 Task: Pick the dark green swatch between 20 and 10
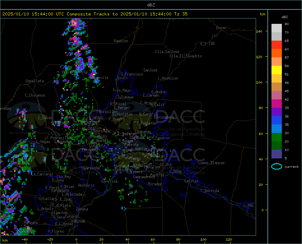point(276,146)
